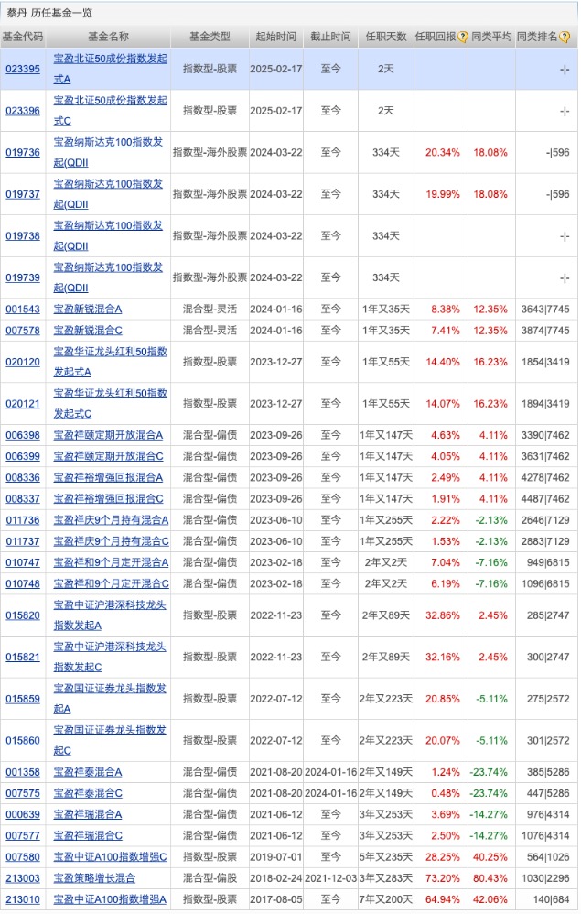Viewport: 581px width, 914px height.
Task: Open fund code link 019737
Action: (x=23, y=194)
